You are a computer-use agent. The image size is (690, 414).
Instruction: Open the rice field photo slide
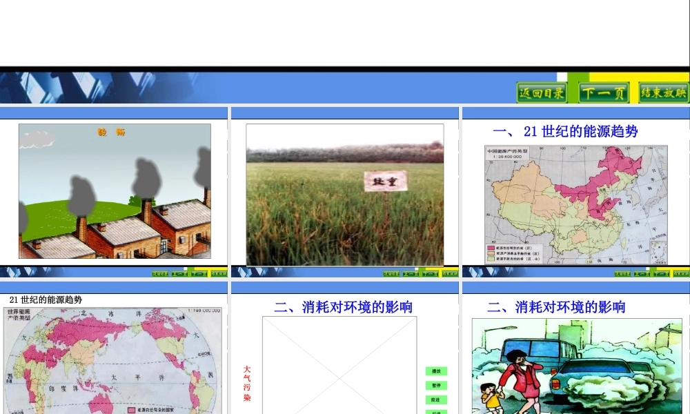(345, 195)
